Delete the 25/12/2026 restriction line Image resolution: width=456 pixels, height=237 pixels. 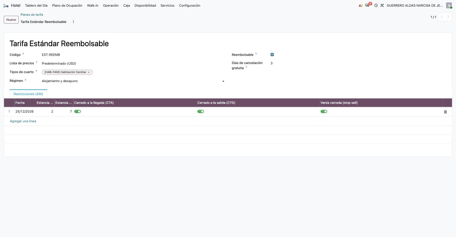(445, 112)
